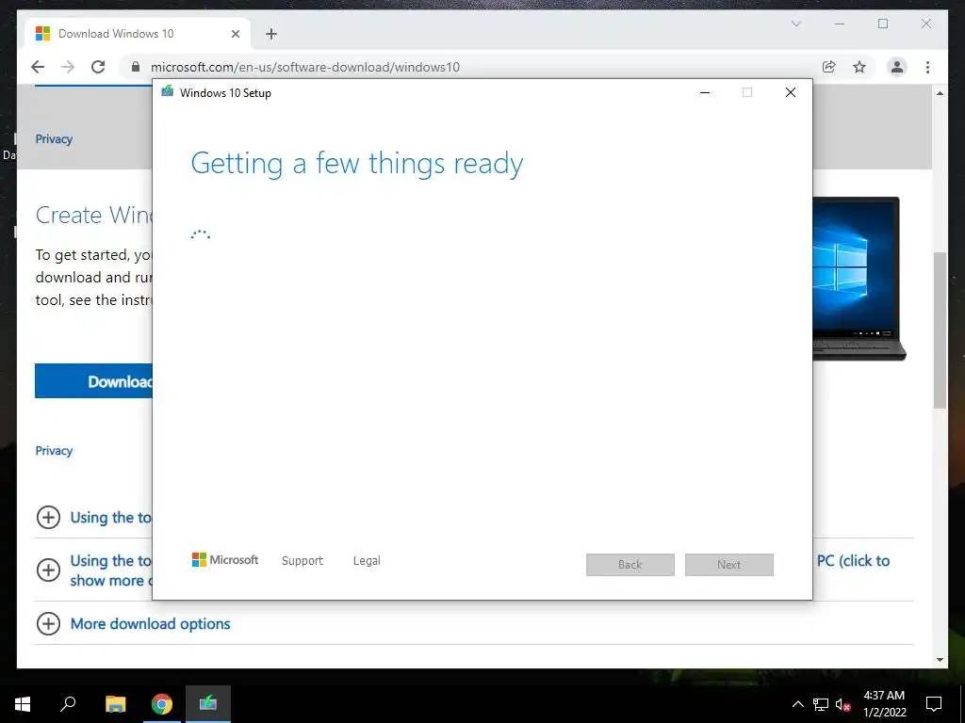Open taskbar search magnifier
Viewport: 965px width, 723px height.
(68, 704)
